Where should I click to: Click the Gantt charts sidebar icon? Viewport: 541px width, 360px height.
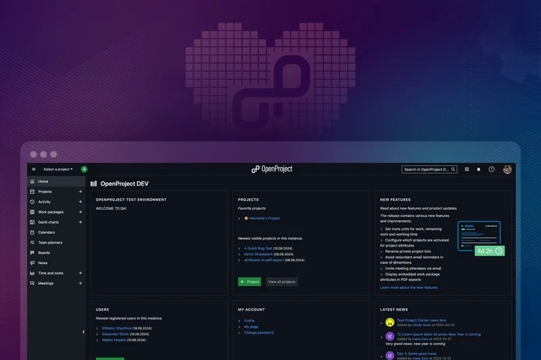[32, 222]
